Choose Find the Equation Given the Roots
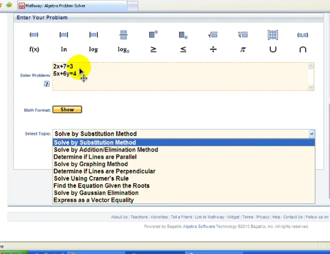330x254 pixels. point(184,186)
